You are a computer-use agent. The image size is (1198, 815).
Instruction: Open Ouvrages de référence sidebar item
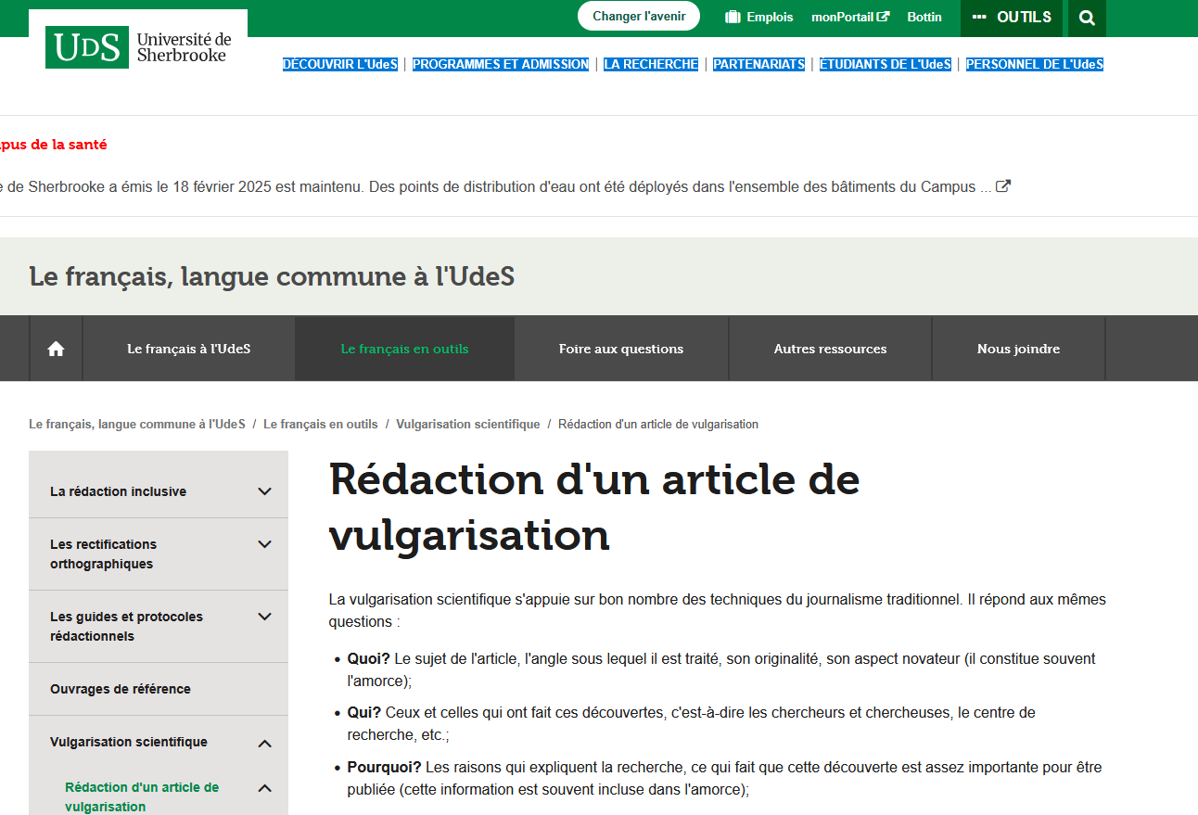coord(121,689)
